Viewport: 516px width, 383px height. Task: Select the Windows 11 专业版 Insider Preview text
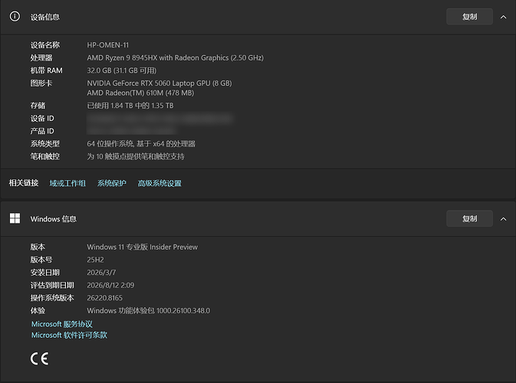point(142,247)
